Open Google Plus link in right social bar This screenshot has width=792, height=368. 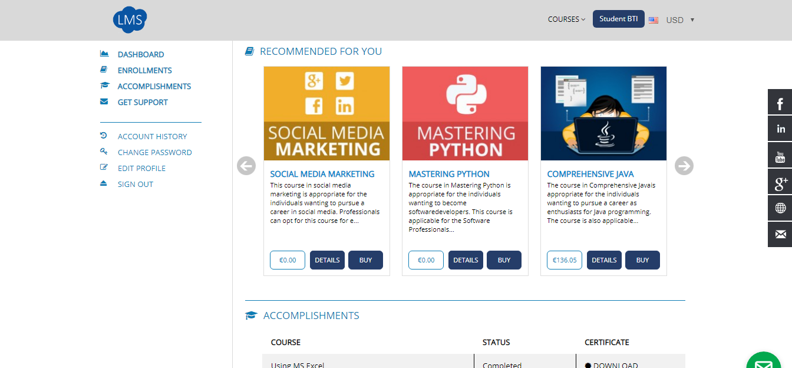click(x=780, y=182)
